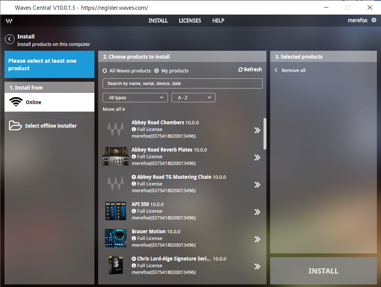The width and height of the screenshot is (381, 287).
Task: Open the LICENSES tab
Action: [x=190, y=21]
